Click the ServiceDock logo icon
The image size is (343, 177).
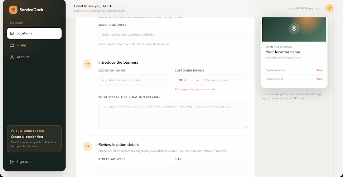(x=13, y=10)
